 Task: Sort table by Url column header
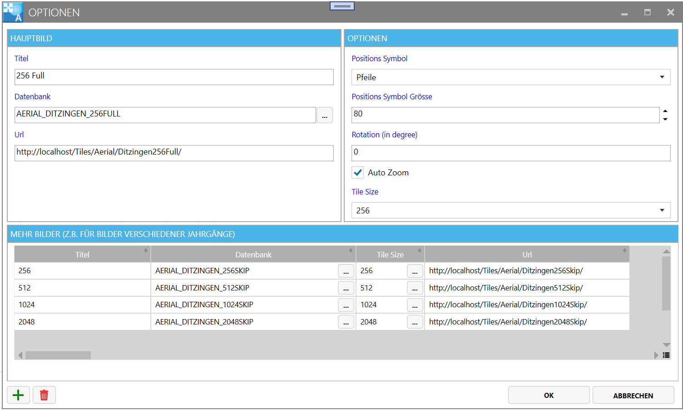[527, 255]
